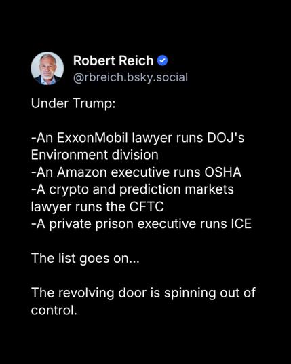Open Robert Reich's profile avatar photo
The image size is (291, 364).
tap(47, 68)
